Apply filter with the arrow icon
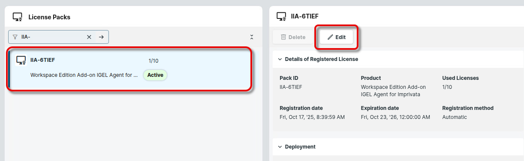The image size is (524, 161). 101,37
